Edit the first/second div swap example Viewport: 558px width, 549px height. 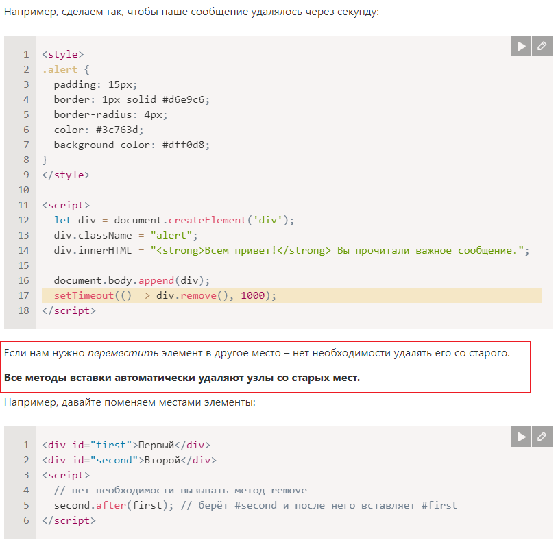click(x=542, y=437)
